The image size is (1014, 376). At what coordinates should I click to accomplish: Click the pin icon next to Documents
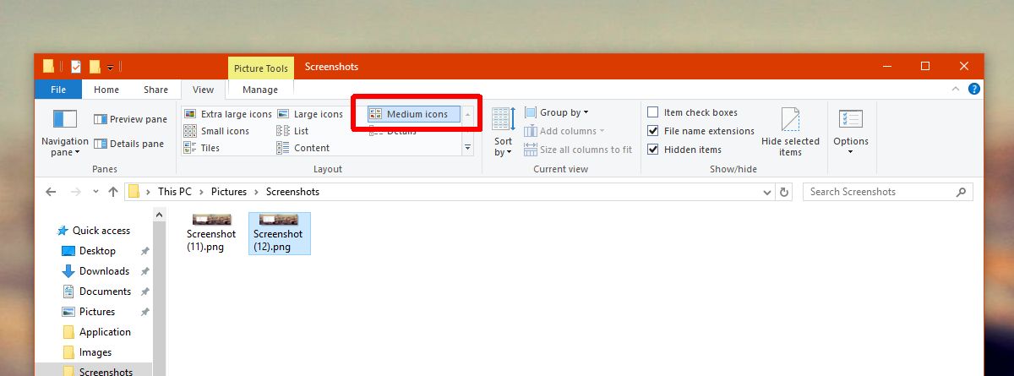click(x=144, y=292)
